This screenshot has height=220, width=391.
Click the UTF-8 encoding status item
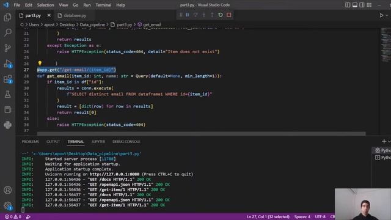320,217
